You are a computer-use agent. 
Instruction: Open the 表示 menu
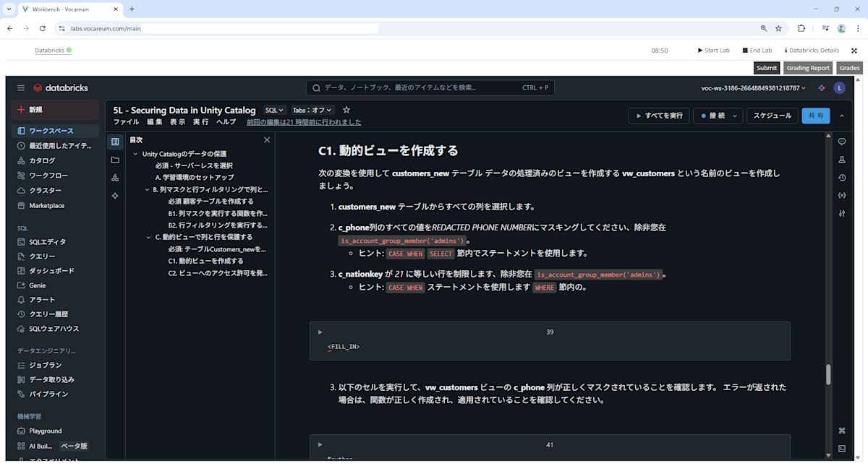178,122
